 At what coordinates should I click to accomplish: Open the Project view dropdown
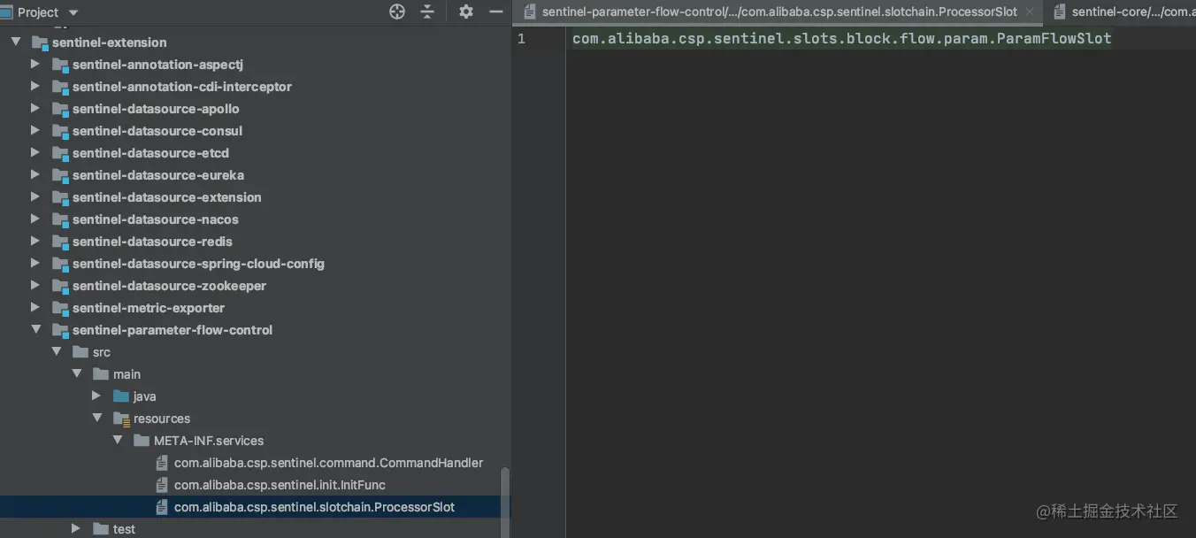coord(73,12)
